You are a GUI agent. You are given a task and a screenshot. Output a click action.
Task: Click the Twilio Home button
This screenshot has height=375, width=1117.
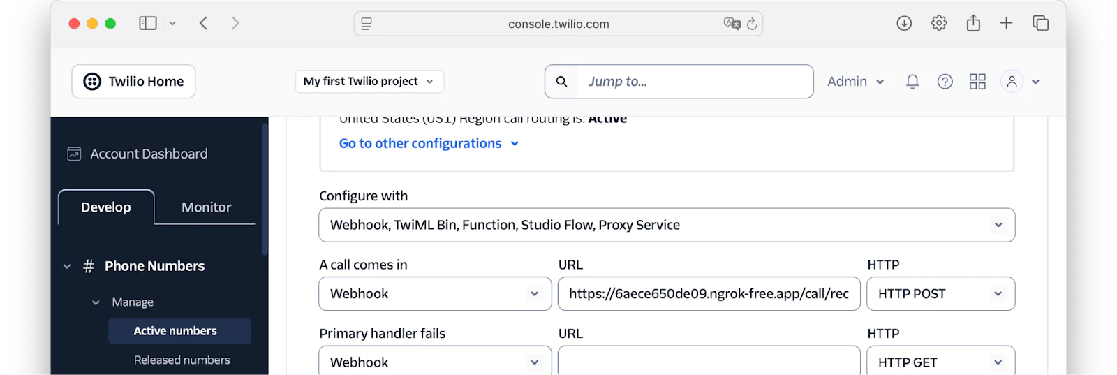click(x=133, y=82)
